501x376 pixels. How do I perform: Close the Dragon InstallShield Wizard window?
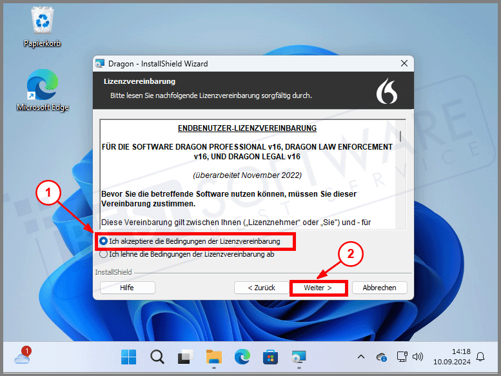click(404, 63)
